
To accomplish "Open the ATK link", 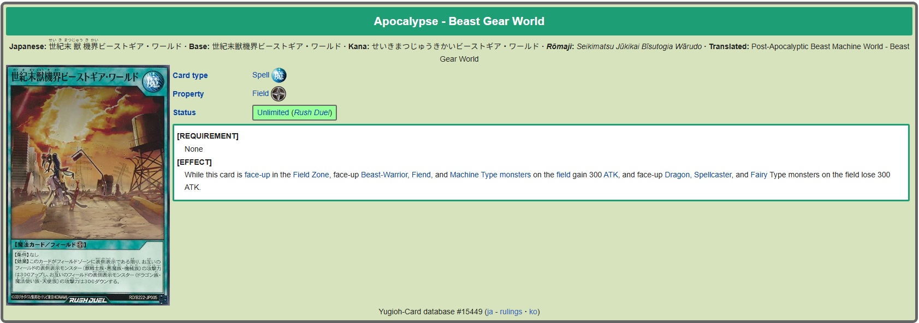I will pyautogui.click(x=610, y=175).
